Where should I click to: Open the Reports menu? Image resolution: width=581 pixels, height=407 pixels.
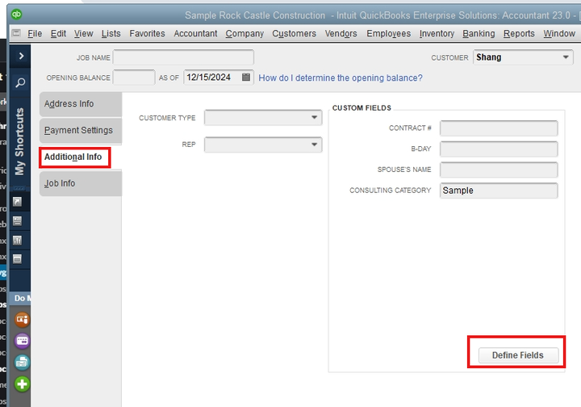coord(519,33)
